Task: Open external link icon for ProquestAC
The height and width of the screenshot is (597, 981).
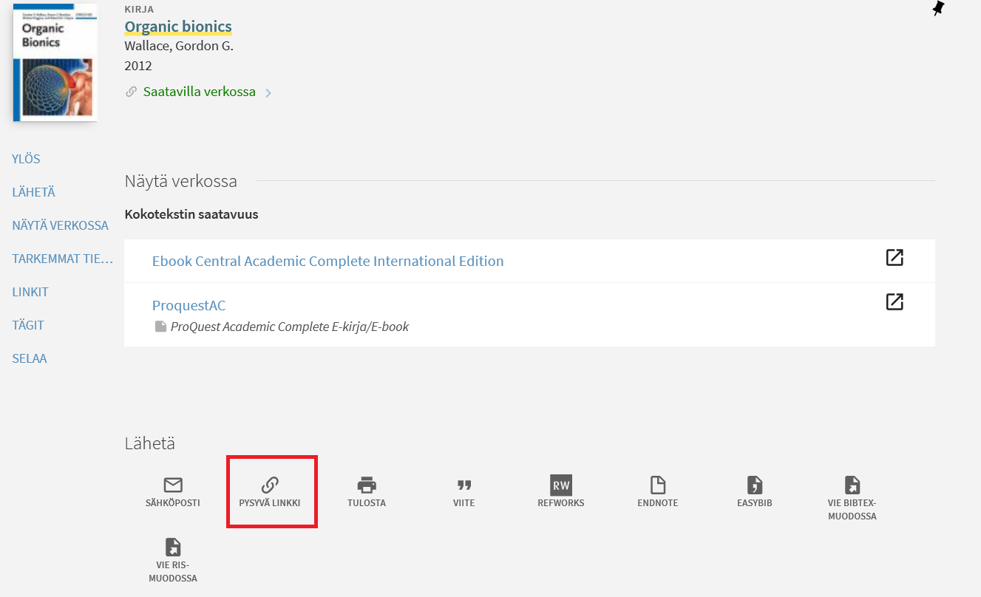Action: (x=895, y=302)
